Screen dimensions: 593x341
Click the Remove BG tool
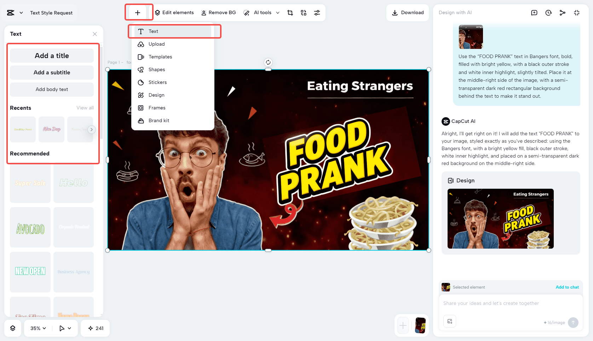click(219, 12)
